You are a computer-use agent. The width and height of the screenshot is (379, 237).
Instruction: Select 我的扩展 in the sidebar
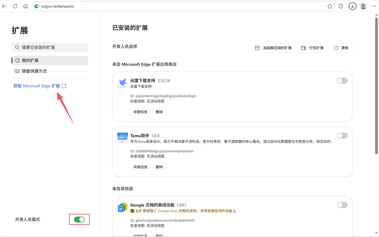tap(50, 60)
